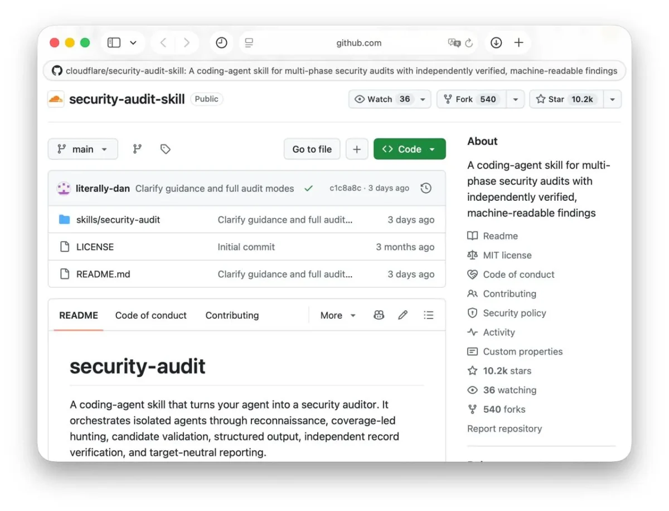This screenshot has height=511, width=669.
Task: Open a new tab with plus icon
Action: (518, 43)
